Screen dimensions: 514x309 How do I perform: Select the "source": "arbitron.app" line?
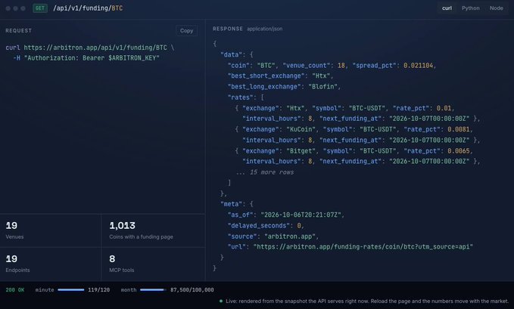tap(273, 236)
